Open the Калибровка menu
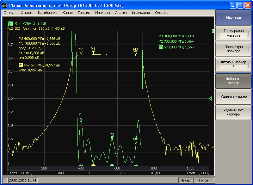The height and width of the screenshot is (185, 253). pos(47,13)
